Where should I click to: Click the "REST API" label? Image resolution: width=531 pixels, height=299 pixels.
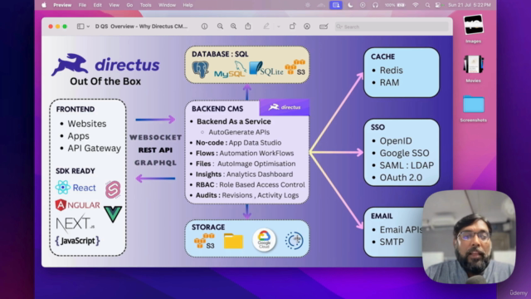pos(155,149)
